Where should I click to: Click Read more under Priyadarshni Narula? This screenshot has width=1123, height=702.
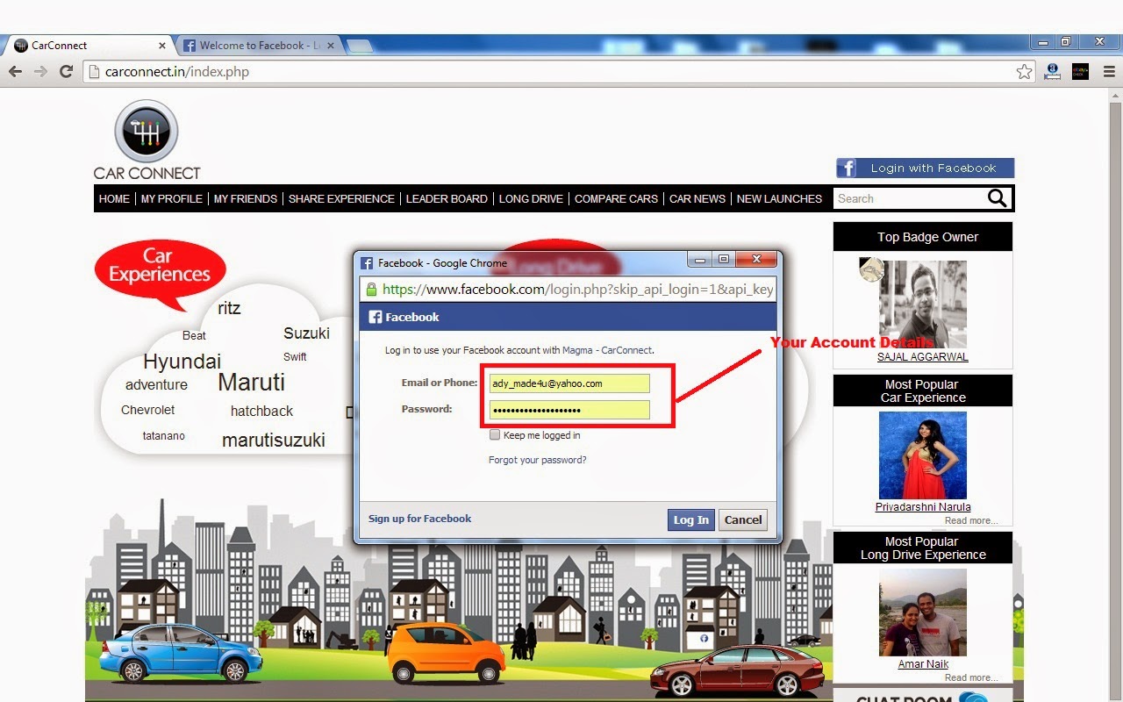coord(971,520)
